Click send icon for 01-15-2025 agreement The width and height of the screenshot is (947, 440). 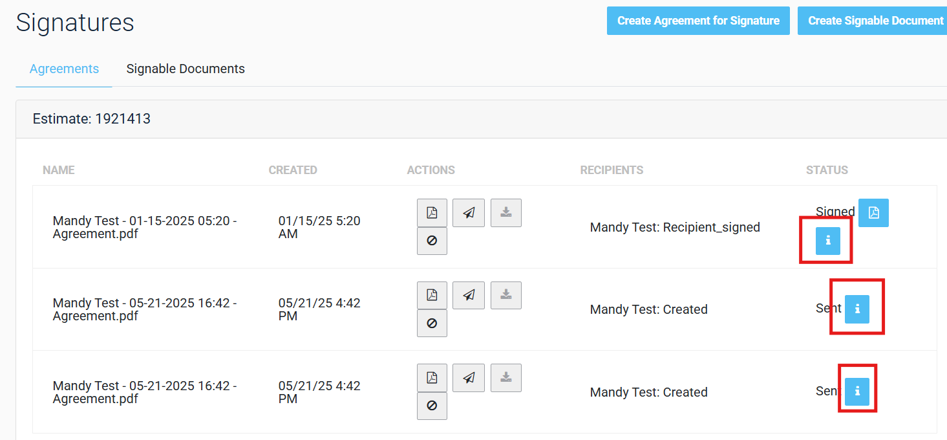469,213
